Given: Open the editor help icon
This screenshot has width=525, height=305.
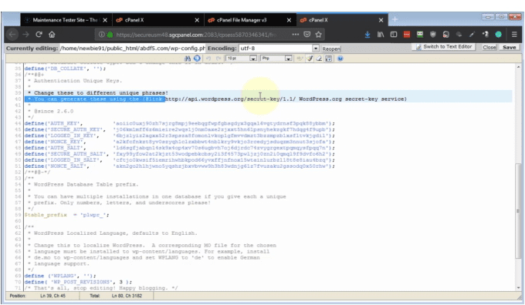Looking at the screenshot, I should pyautogui.click(x=340, y=59).
